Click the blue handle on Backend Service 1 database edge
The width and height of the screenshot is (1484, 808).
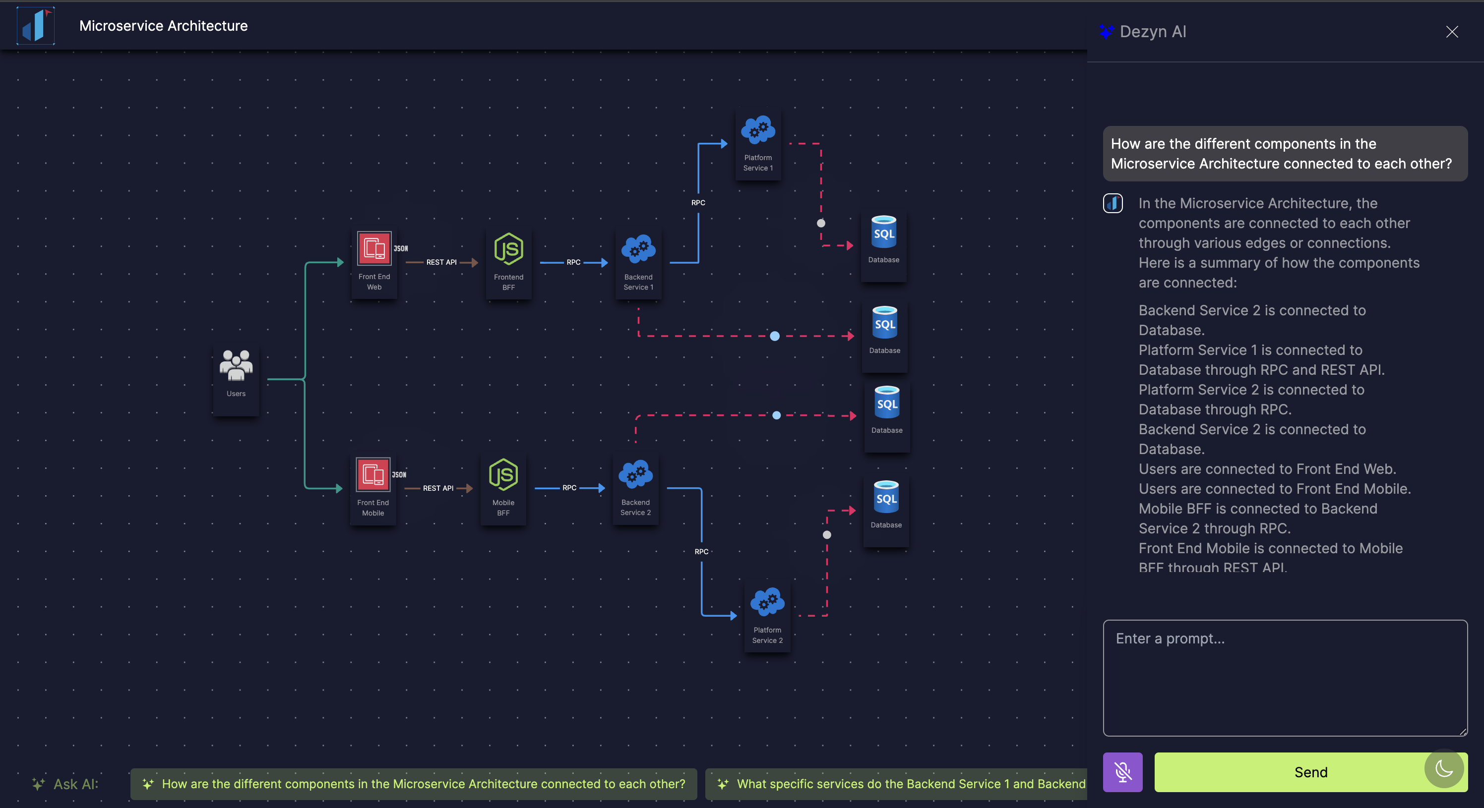click(774, 336)
